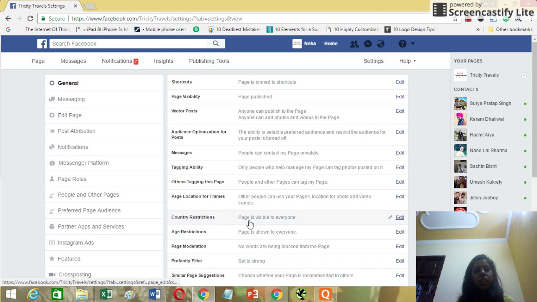This screenshot has height=302, width=537.
Task: Open the globe Notifications icon
Action: pos(381,44)
